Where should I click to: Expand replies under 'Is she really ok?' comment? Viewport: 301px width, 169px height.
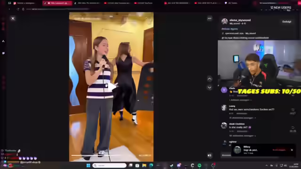pyautogui.click(x=243, y=136)
